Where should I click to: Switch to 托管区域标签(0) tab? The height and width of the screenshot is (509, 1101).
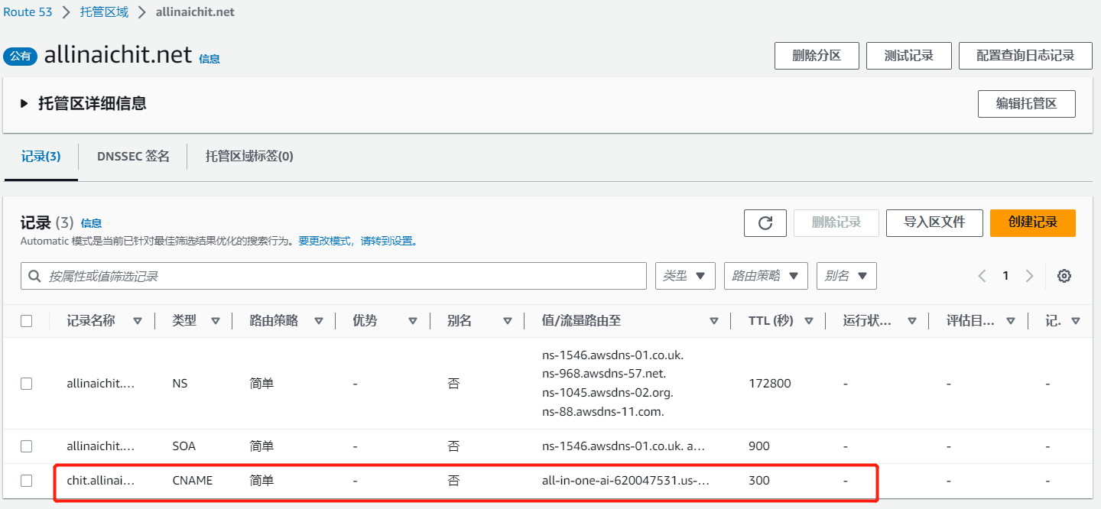(x=249, y=157)
